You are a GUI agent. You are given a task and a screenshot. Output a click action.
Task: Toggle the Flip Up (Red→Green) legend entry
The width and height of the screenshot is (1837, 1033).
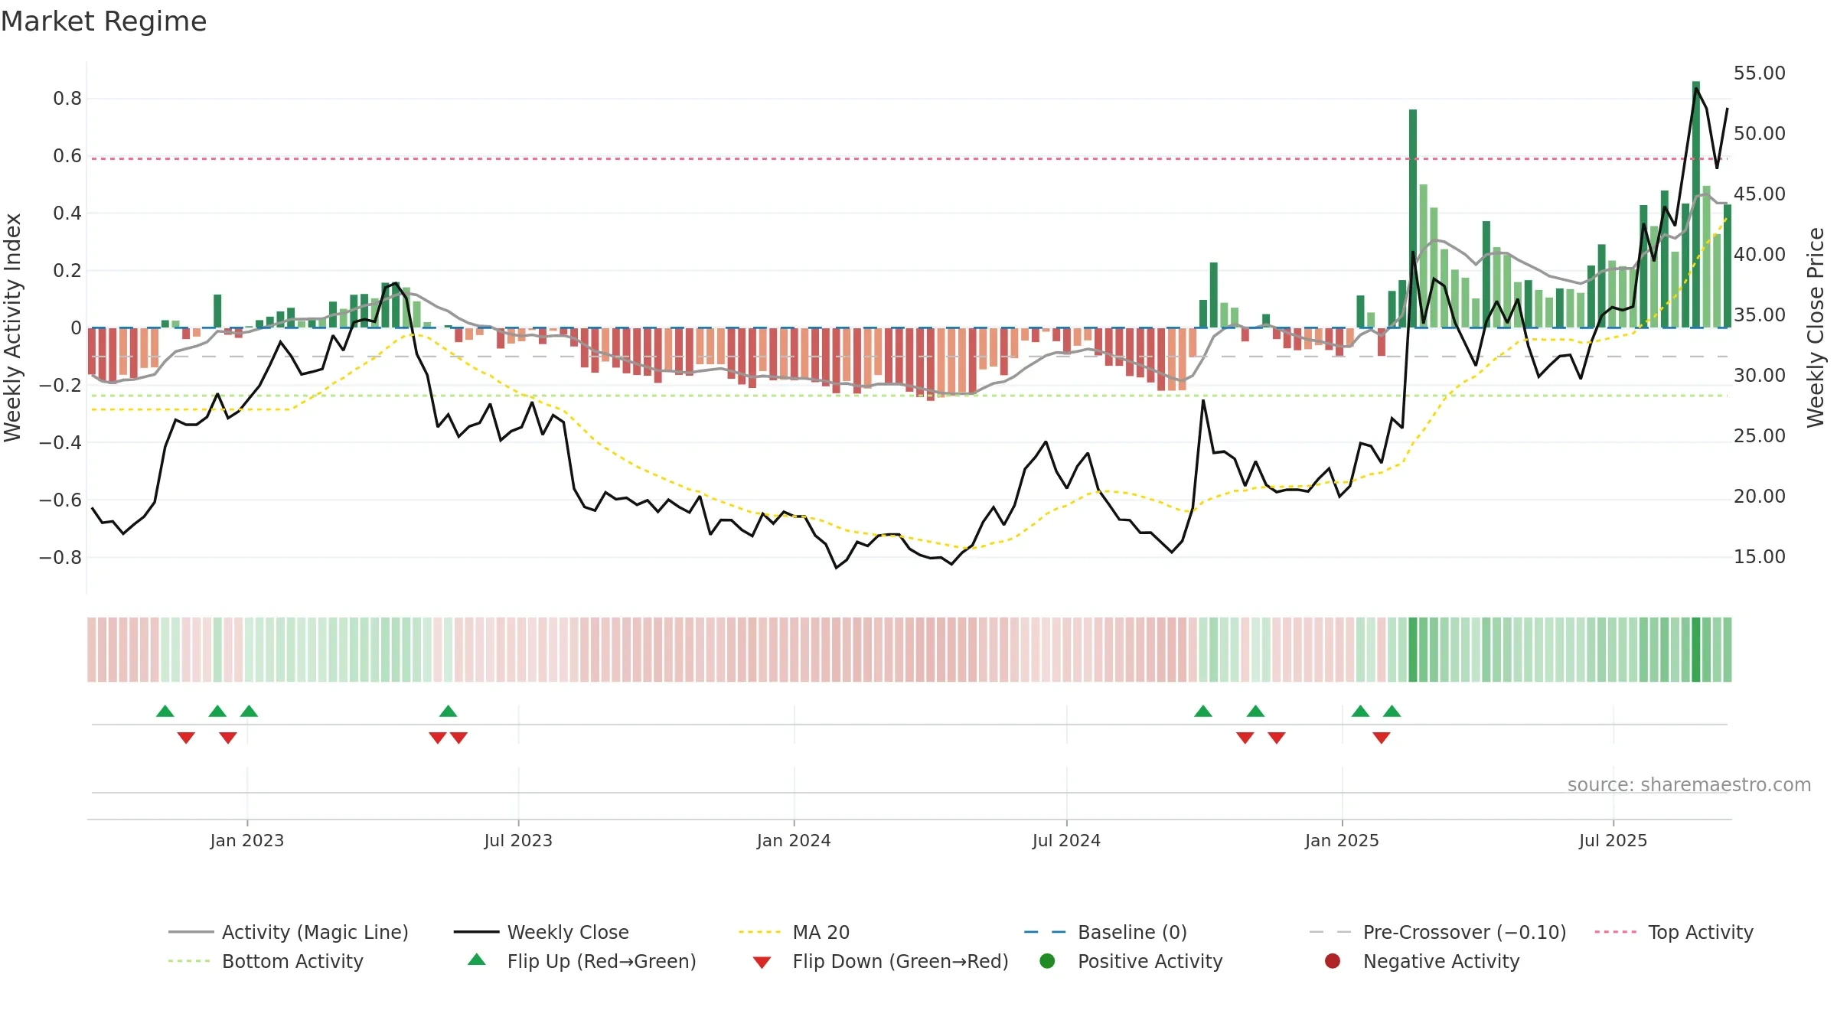pyautogui.click(x=582, y=961)
